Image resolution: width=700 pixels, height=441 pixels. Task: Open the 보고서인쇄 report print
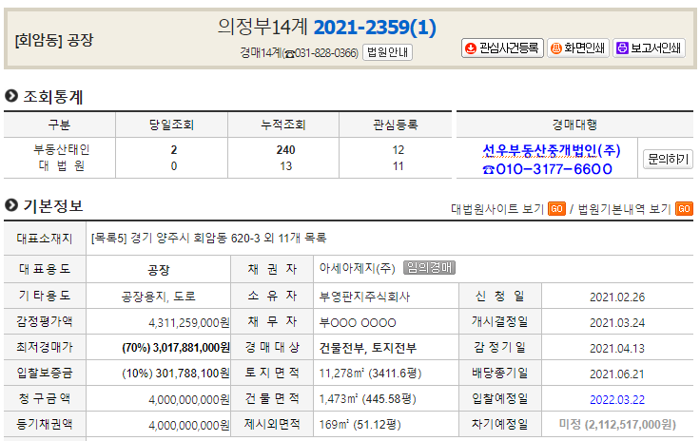pyautogui.click(x=649, y=48)
